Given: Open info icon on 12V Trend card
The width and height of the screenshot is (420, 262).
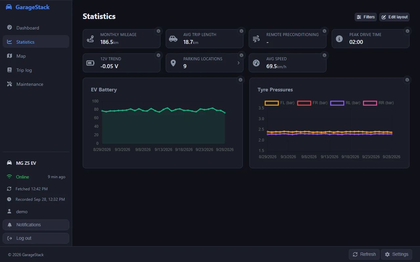Looking at the screenshot, I should tap(158, 55).
